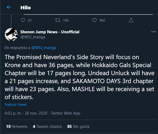Viewport: 158px width, 134px height.
Task: Click the 196 retweets count
Action: (x=66, y=21)
